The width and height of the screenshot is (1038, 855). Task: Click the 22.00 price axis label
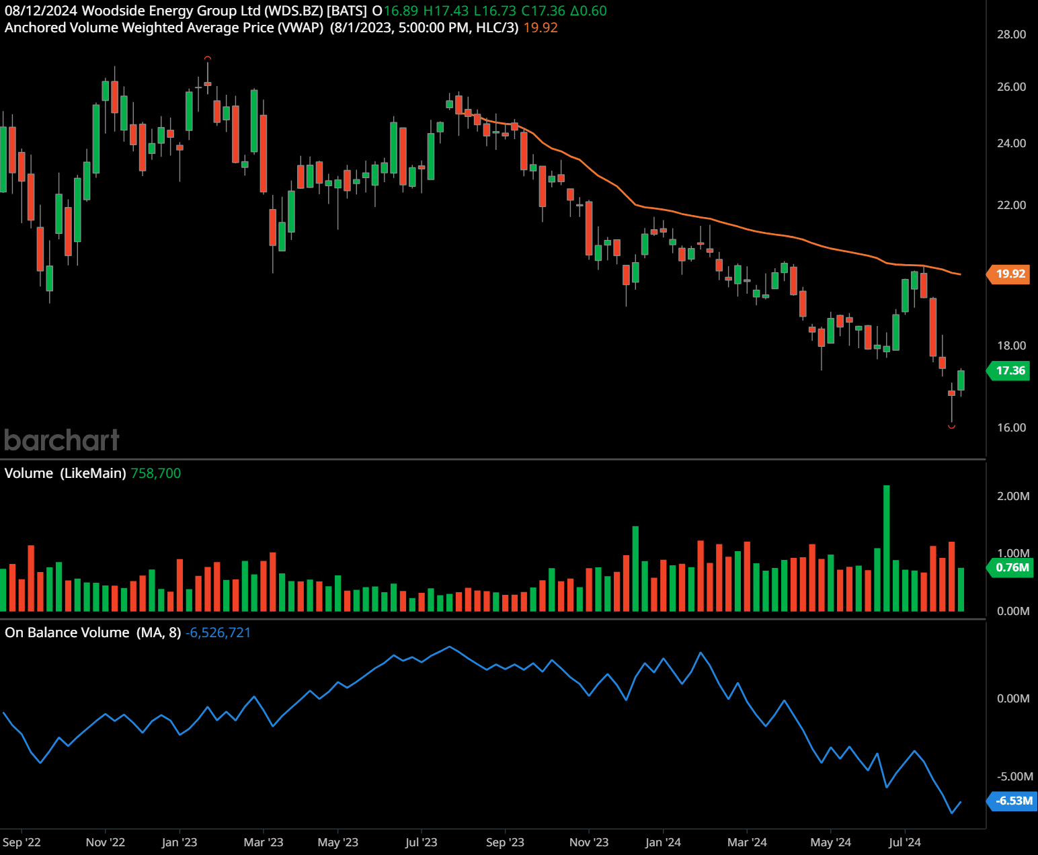[x=1011, y=205]
